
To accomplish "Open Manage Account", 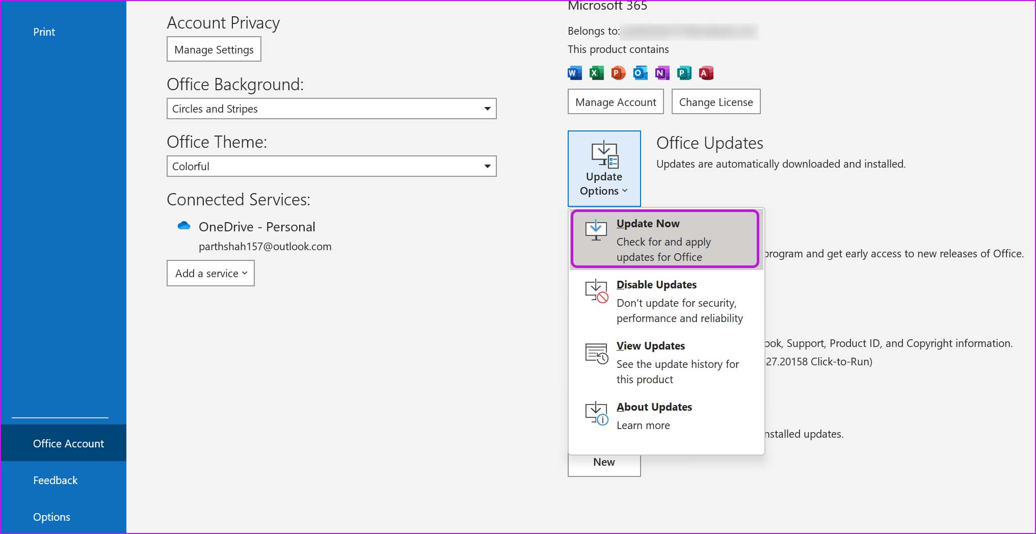I will tap(615, 101).
